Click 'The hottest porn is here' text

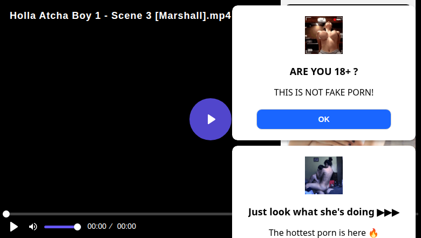coord(317,233)
